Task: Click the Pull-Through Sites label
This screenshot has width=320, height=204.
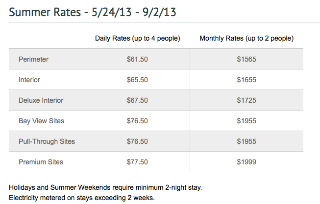Action: pos(47,141)
